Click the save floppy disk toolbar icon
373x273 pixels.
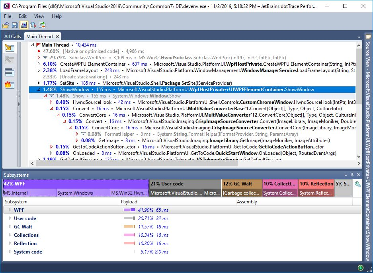[15, 25]
